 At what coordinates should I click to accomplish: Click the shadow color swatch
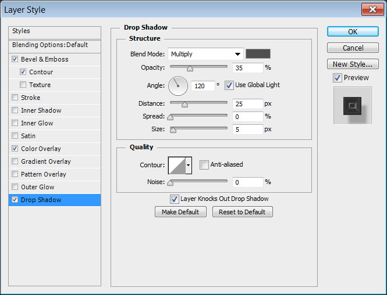(258, 54)
